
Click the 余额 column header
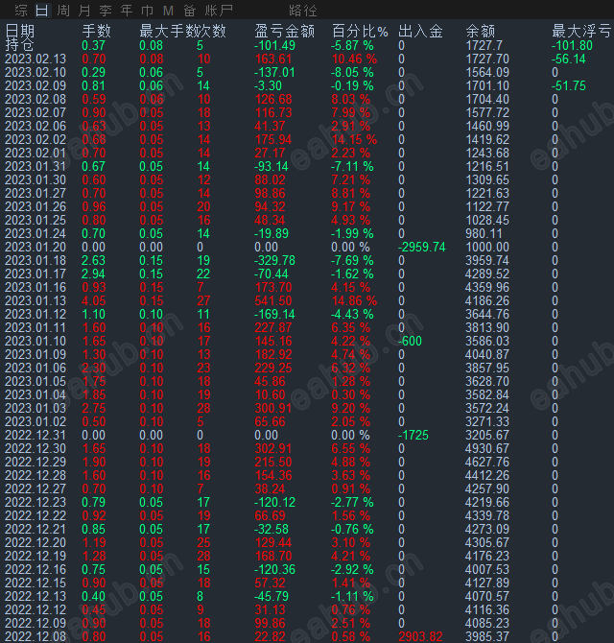[x=481, y=31]
